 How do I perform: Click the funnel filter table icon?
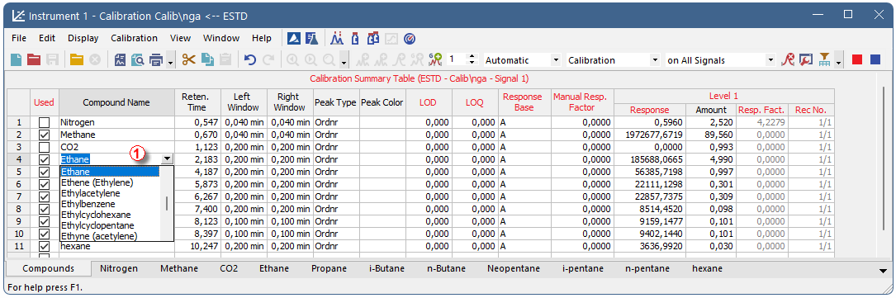click(825, 59)
